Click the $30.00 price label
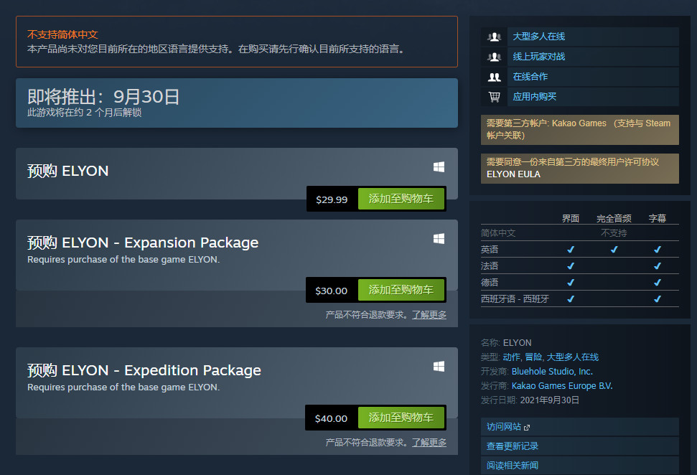The image size is (697, 475). [331, 291]
